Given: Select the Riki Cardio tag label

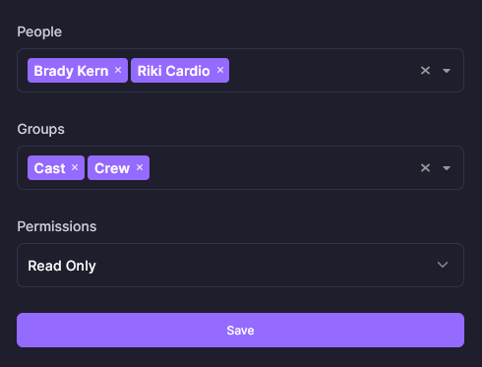Looking at the screenshot, I should 173,71.
